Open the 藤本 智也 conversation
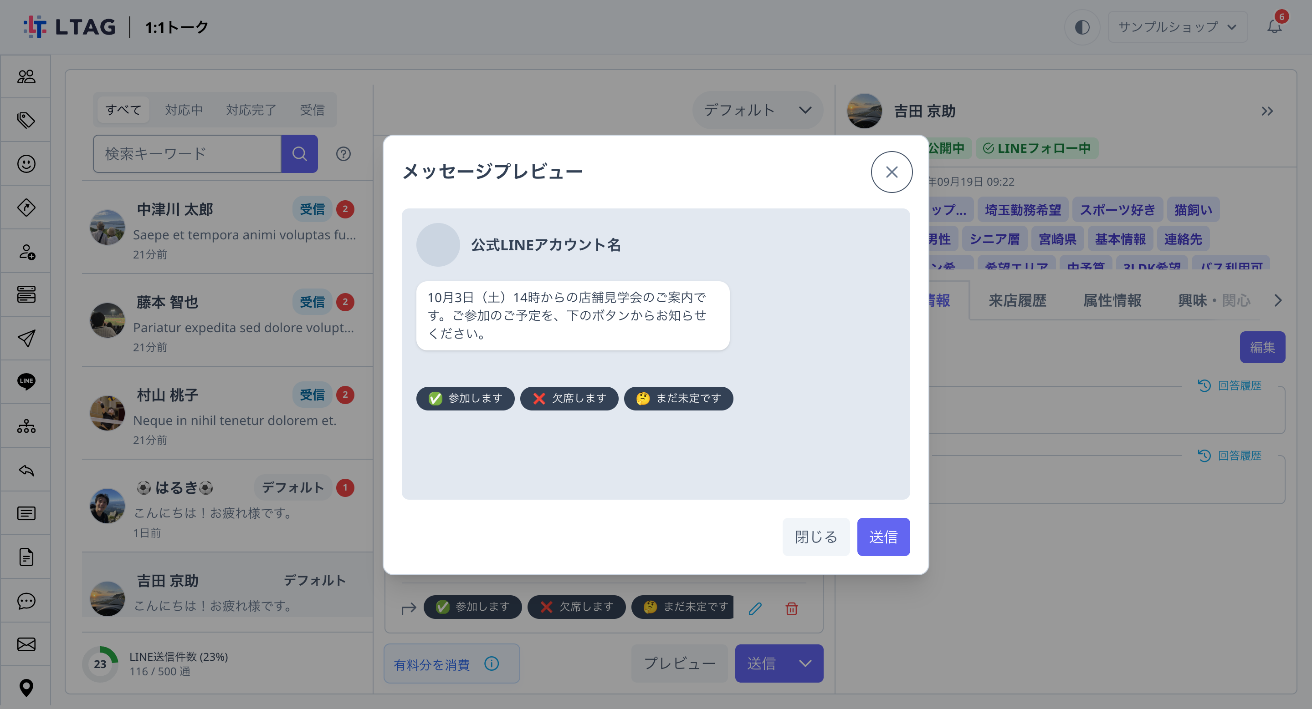The width and height of the screenshot is (1312, 709). 227,320
